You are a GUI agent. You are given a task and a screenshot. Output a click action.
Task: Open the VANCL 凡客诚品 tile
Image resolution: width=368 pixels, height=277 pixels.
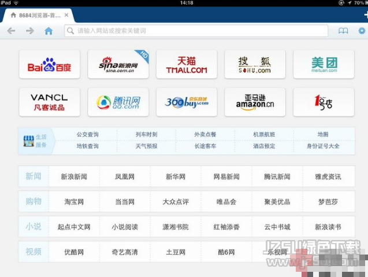point(50,103)
